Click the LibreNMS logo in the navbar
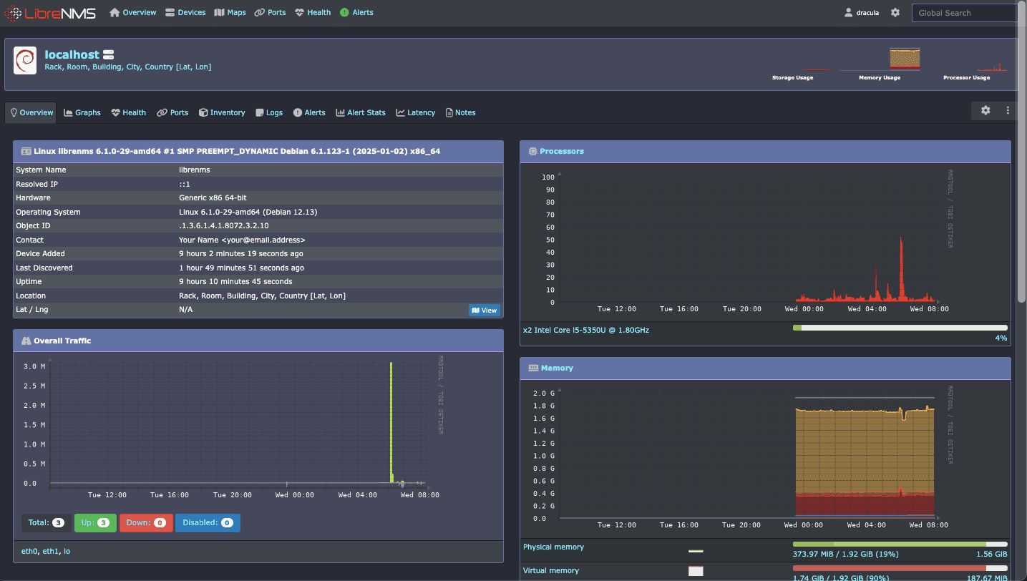The image size is (1027, 581). point(48,12)
